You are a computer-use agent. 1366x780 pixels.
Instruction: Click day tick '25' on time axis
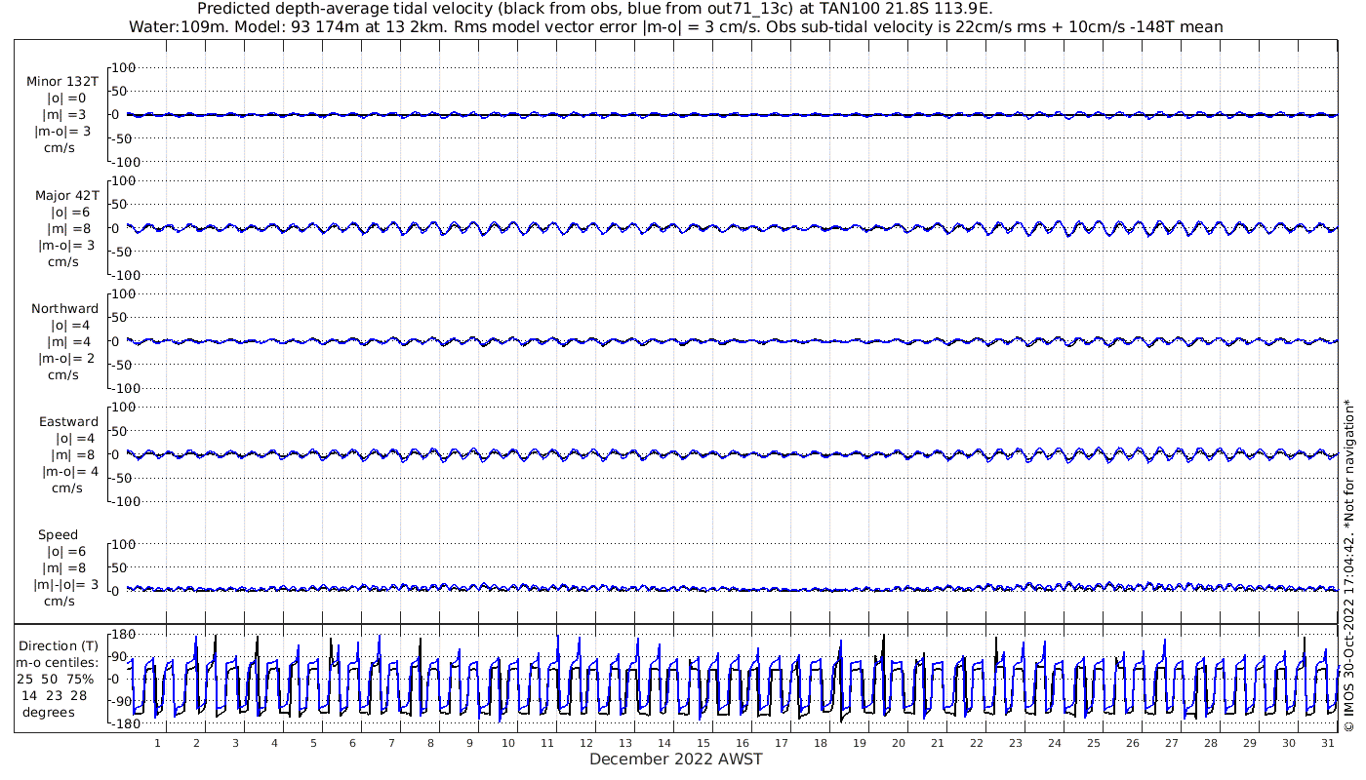[1094, 742]
